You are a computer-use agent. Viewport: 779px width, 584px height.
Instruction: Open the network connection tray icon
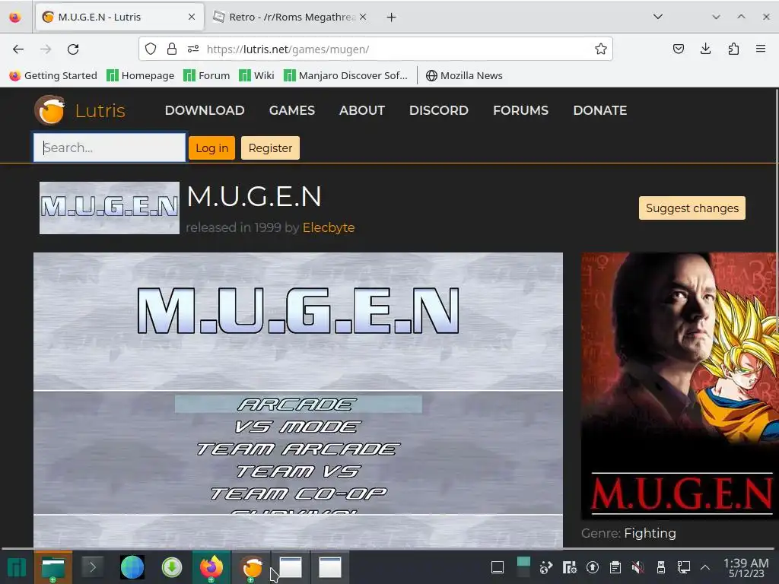(x=684, y=567)
